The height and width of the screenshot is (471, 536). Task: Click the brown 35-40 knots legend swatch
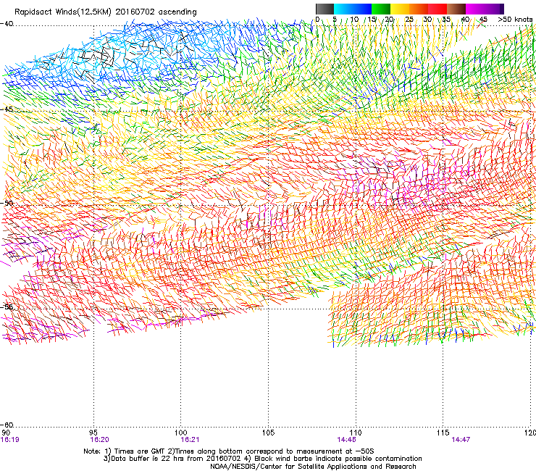tap(456, 9)
